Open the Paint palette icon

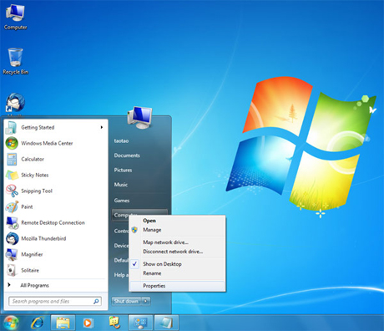click(12, 206)
